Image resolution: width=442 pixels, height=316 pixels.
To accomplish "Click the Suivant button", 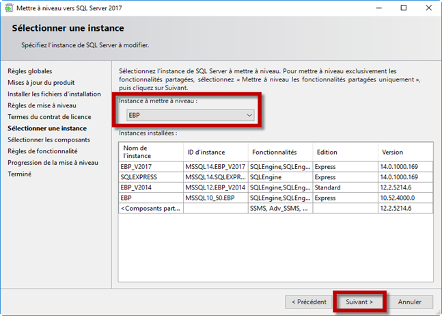I will (x=359, y=302).
